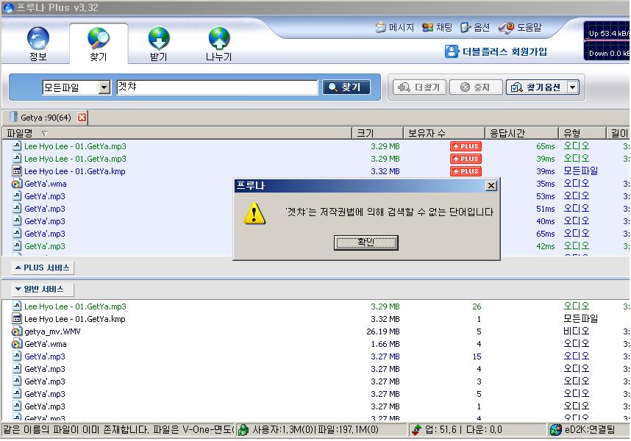This screenshot has width=631, height=441.
Task: Click the PLUS badge on the 39ms Lee Hyo Lee mp3 row
Action: pos(466,159)
